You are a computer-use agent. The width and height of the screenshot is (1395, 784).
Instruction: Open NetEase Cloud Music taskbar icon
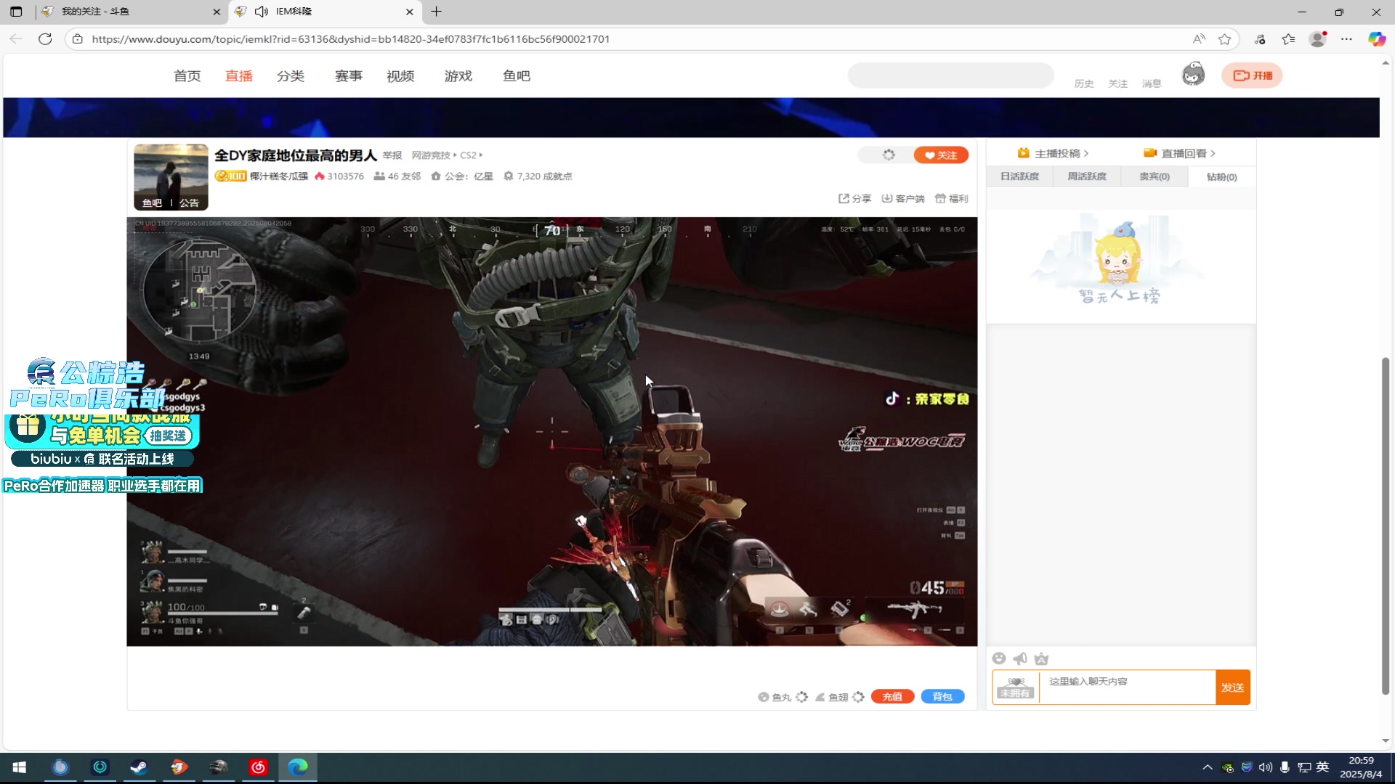(x=258, y=767)
